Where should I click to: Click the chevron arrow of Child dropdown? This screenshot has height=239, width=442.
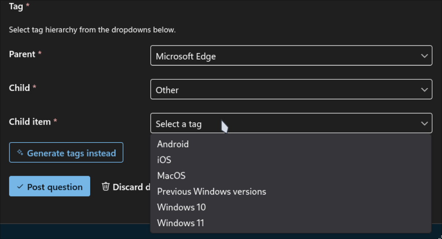pyautogui.click(x=424, y=90)
